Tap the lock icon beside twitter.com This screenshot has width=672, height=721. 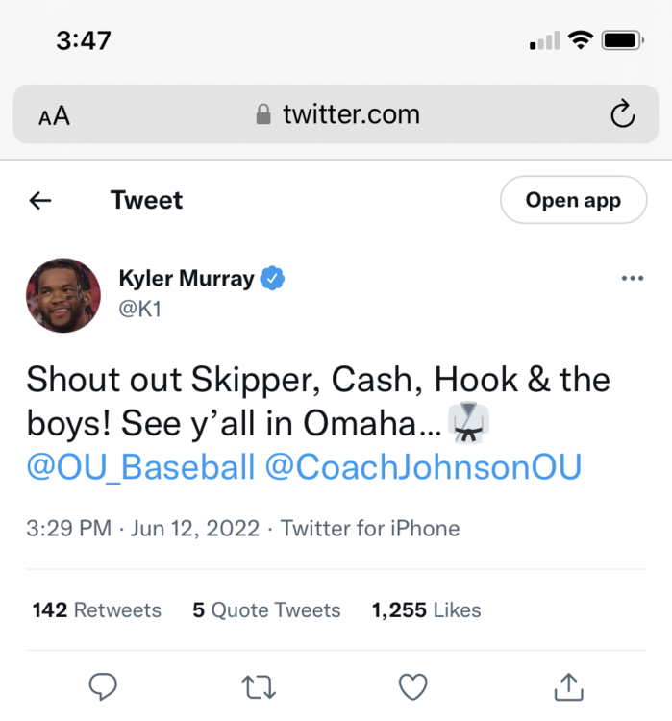click(x=263, y=115)
